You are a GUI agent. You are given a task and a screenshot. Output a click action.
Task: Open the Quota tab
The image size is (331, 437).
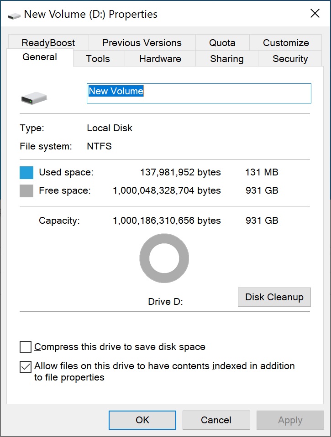222,43
